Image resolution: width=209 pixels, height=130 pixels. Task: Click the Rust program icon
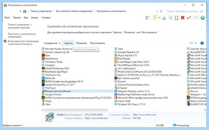[43, 55]
